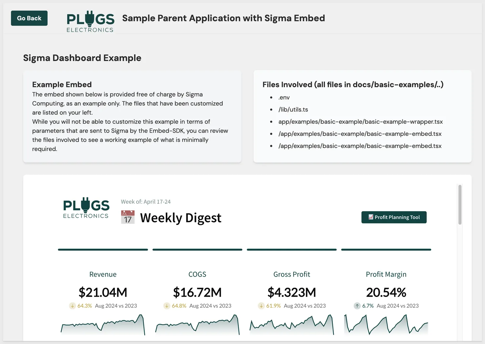Click the COGS KPI label
The image size is (485, 344).
pos(197,274)
